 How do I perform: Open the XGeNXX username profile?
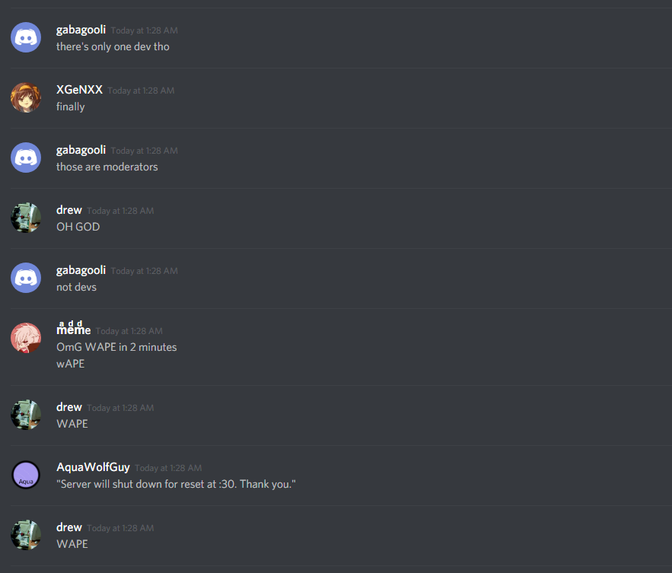79,90
